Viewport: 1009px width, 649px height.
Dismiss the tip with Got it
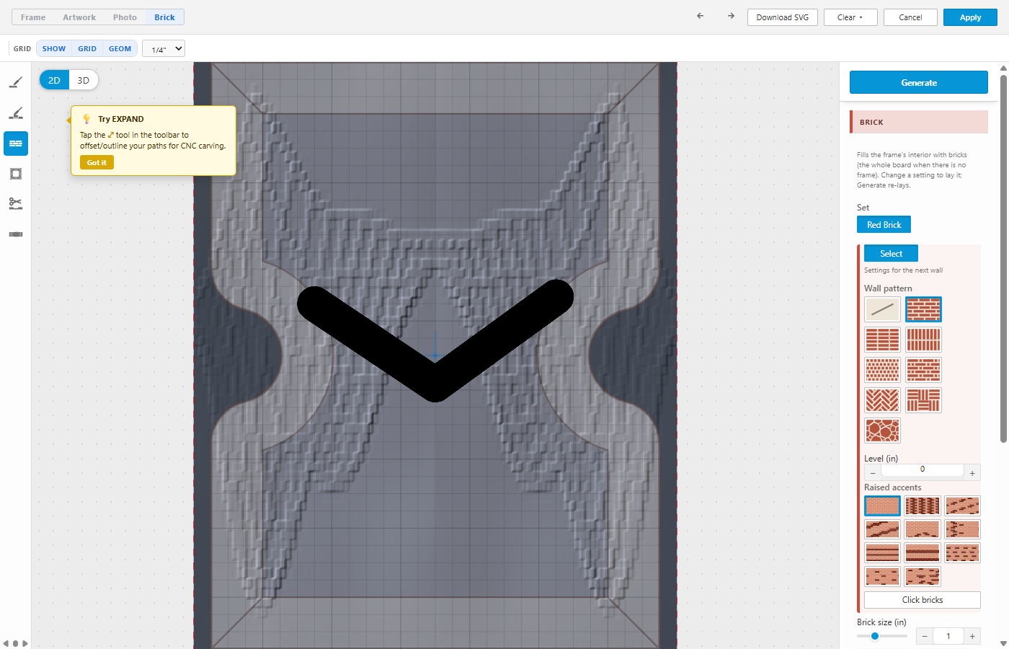point(97,163)
